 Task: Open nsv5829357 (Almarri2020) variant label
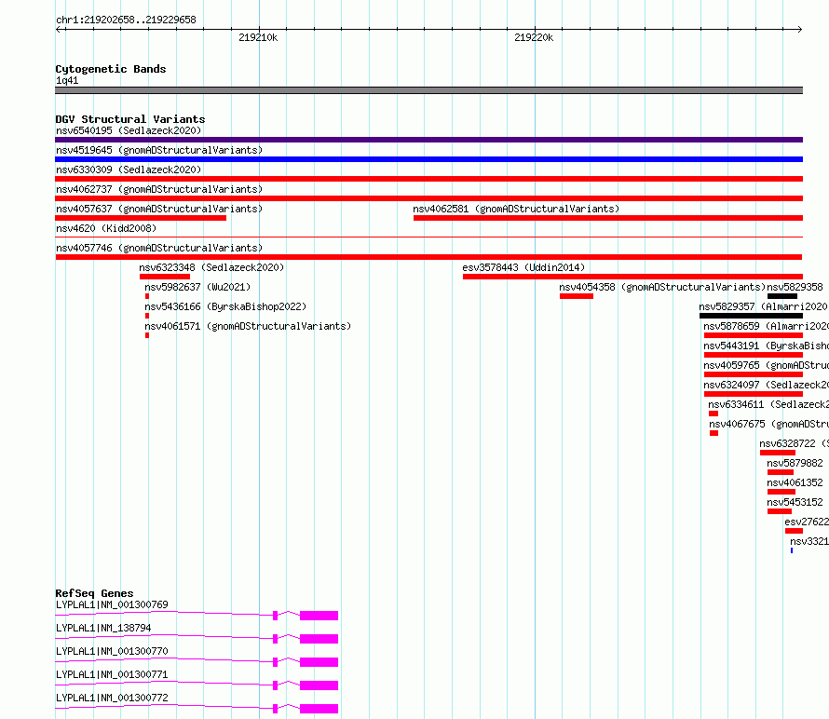(x=763, y=306)
